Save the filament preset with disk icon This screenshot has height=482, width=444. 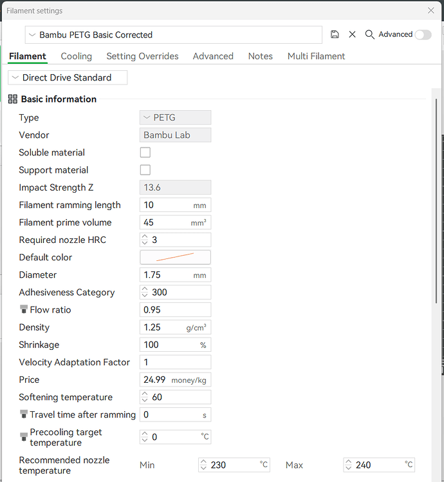pos(335,34)
